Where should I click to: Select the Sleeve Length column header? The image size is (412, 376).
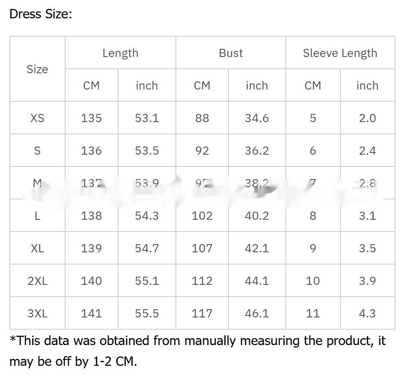point(340,53)
